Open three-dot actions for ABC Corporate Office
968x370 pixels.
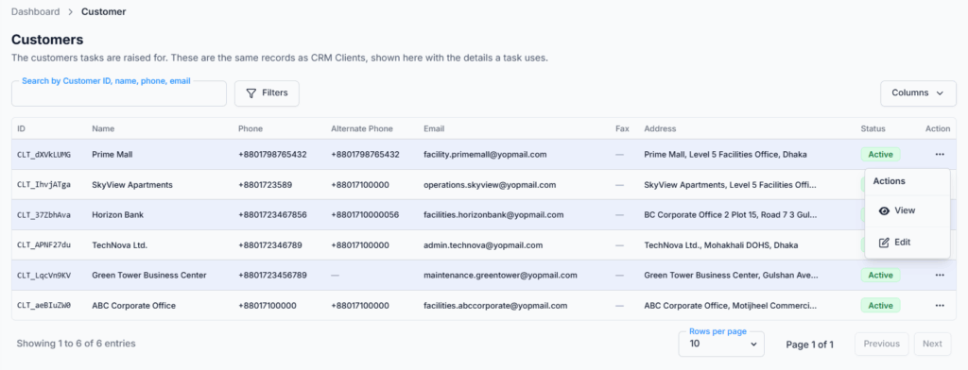[x=939, y=305]
